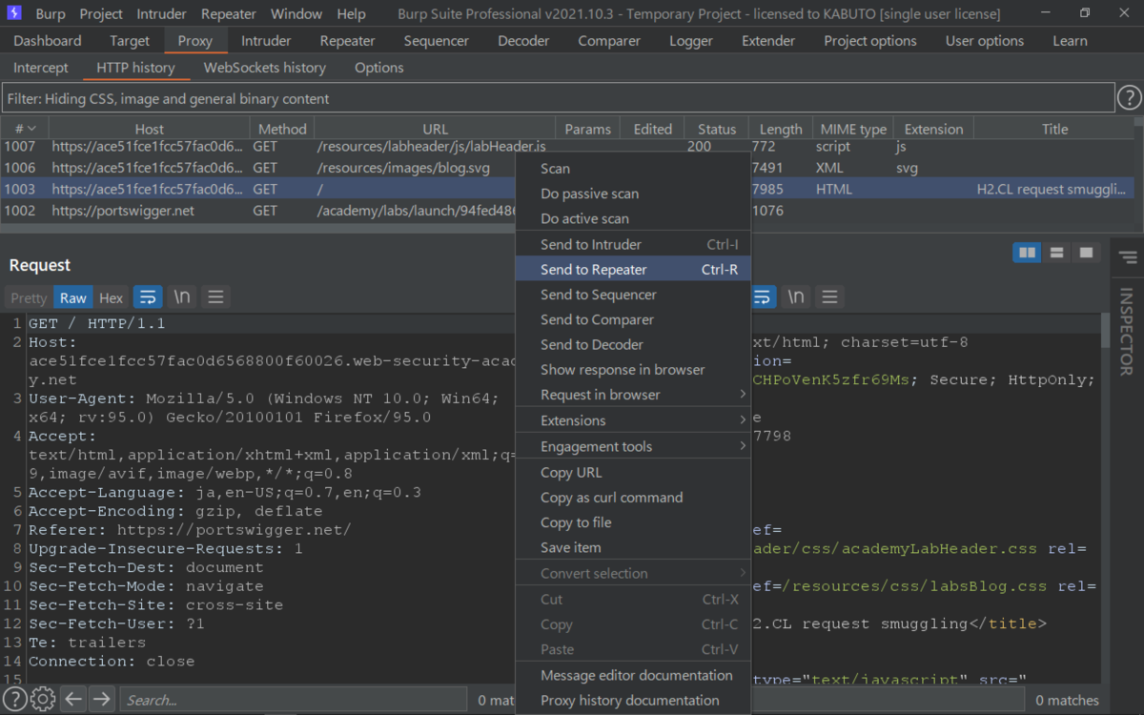This screenshot has height=715, width=1144.
Task: Sort by the Length column header
Action: coord(781,129)
